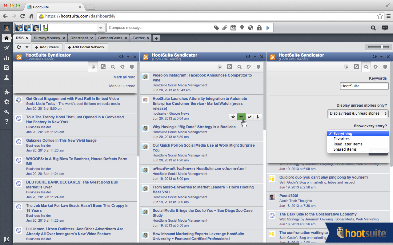Expand the profile picker dropdown arrow

click(101, 28)
